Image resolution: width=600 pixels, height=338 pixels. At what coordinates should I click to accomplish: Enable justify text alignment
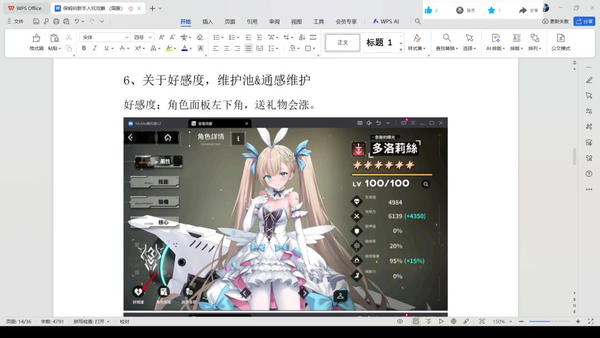point(248,48)
